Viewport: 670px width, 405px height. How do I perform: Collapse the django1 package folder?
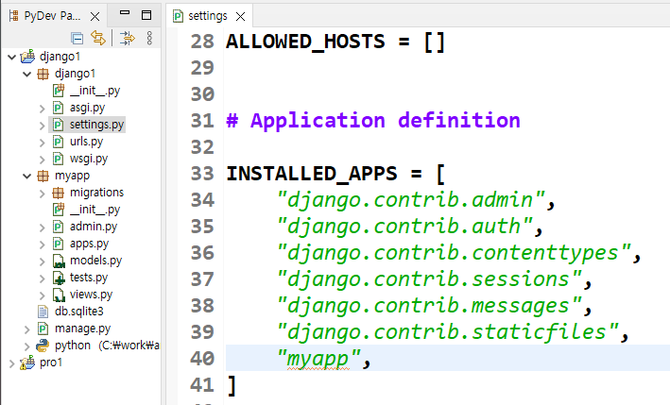[26, 74]
